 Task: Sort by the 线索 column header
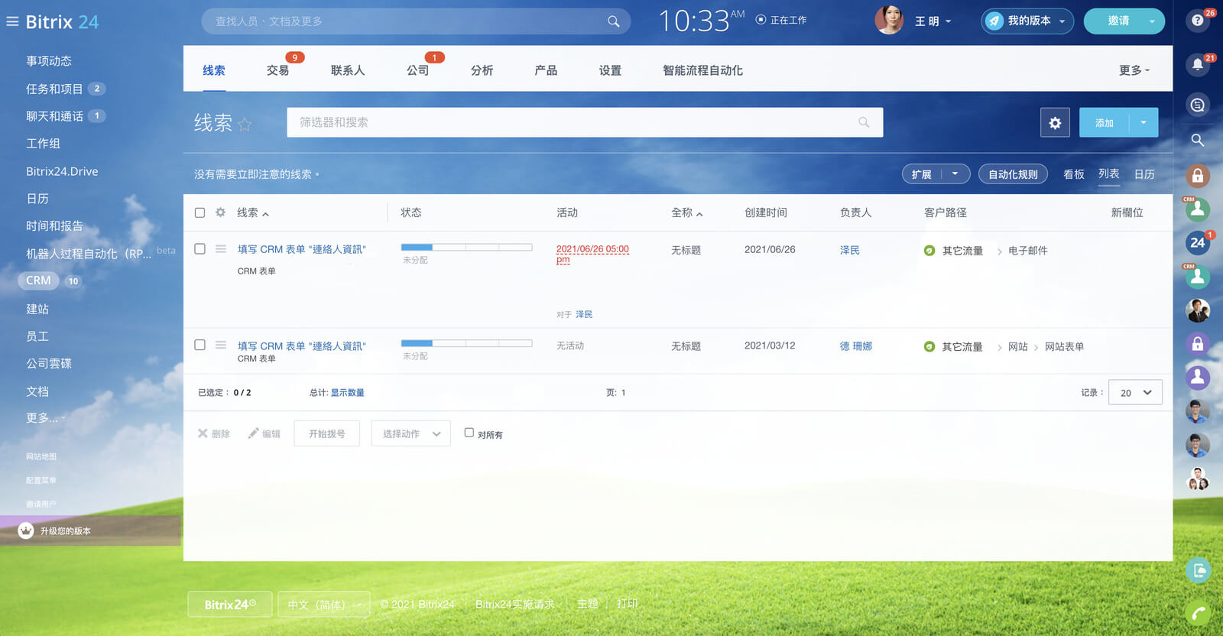click(252, 213)
